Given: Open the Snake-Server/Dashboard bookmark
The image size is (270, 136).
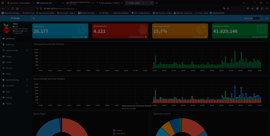Looking at the screenshot, I should click(120, 13).
